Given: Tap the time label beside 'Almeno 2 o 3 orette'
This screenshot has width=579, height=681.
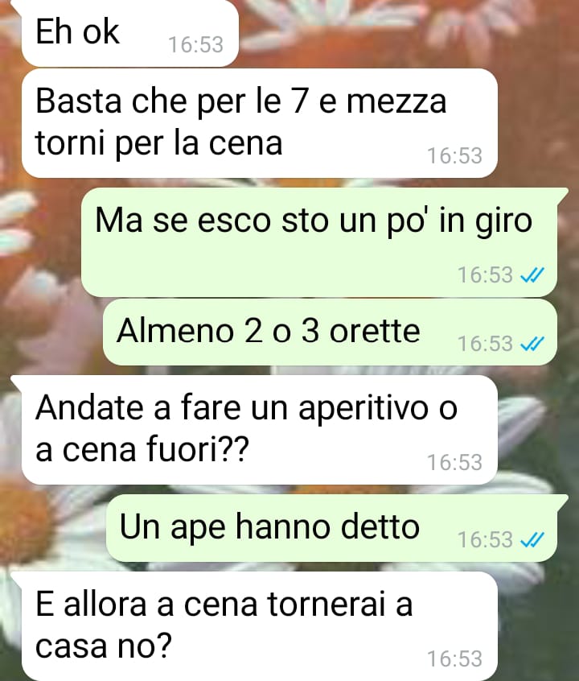Looking at the screenshot, I should click(x=485, y=344).
